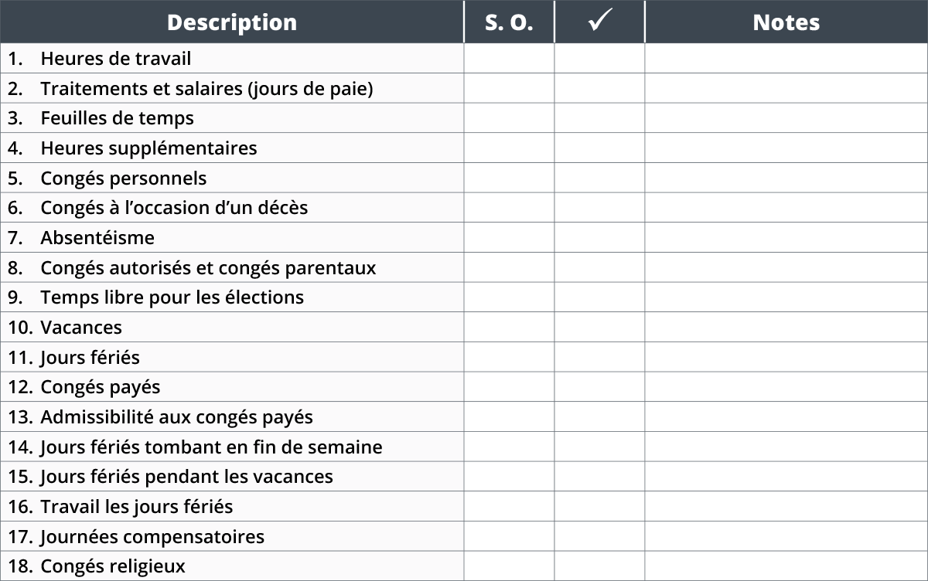The image size is (928, 581).
Task: Select the Traitements et salaires row label
Action: point(206,89)
